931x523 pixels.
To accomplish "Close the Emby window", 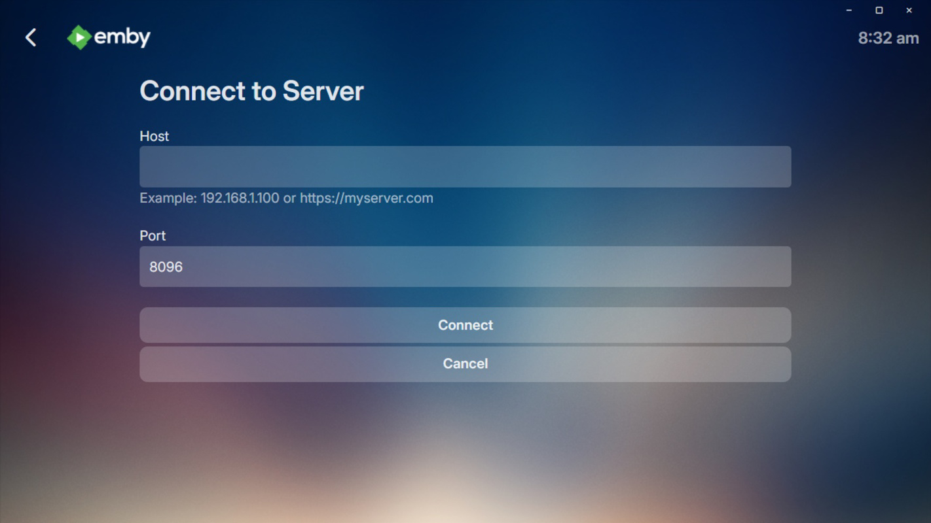I will point(909,10).
